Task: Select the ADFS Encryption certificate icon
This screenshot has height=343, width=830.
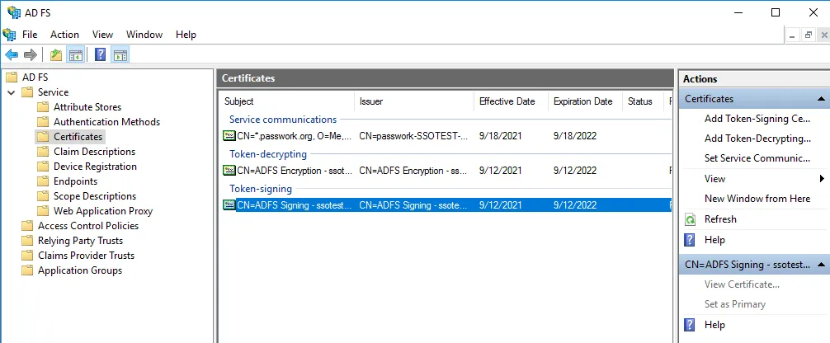Action: click(x=229, y=171)
